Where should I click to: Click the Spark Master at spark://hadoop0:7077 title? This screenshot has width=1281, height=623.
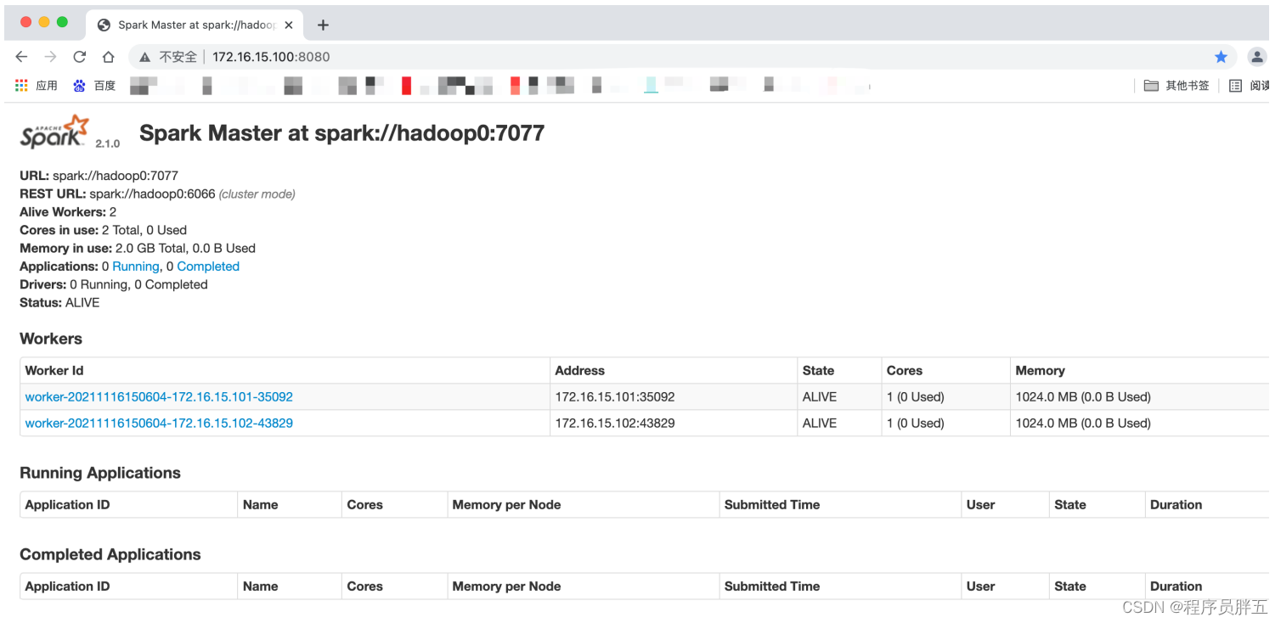click(x=341, y=133)
